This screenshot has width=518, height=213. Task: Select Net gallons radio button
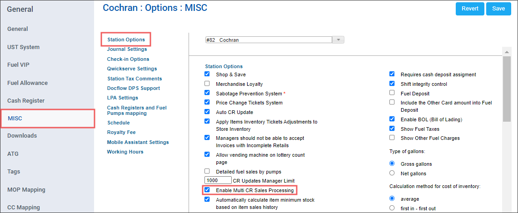pos(392,173)
